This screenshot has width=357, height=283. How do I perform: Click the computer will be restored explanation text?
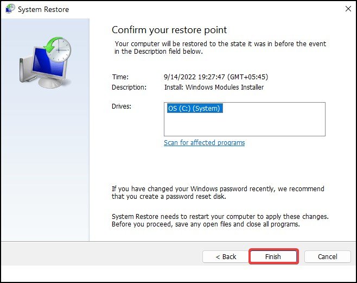(220, 47)
